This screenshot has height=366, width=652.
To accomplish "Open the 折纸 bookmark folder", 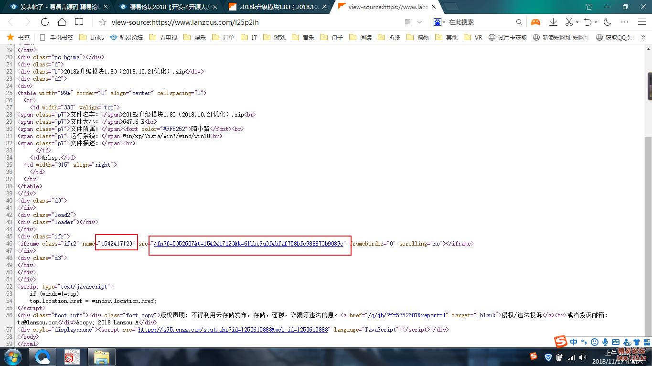I will pos(389,37).
